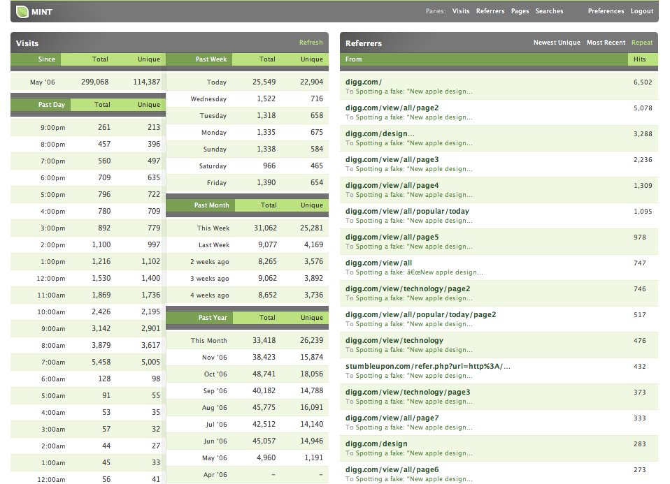
Task: Click the Today row in Past Week
Action: click(x=247, y=82)
